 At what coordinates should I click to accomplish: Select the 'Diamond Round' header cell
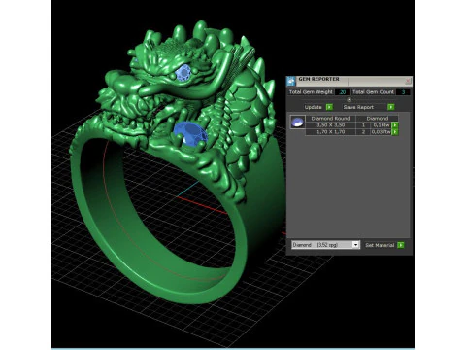pos(330,119)
